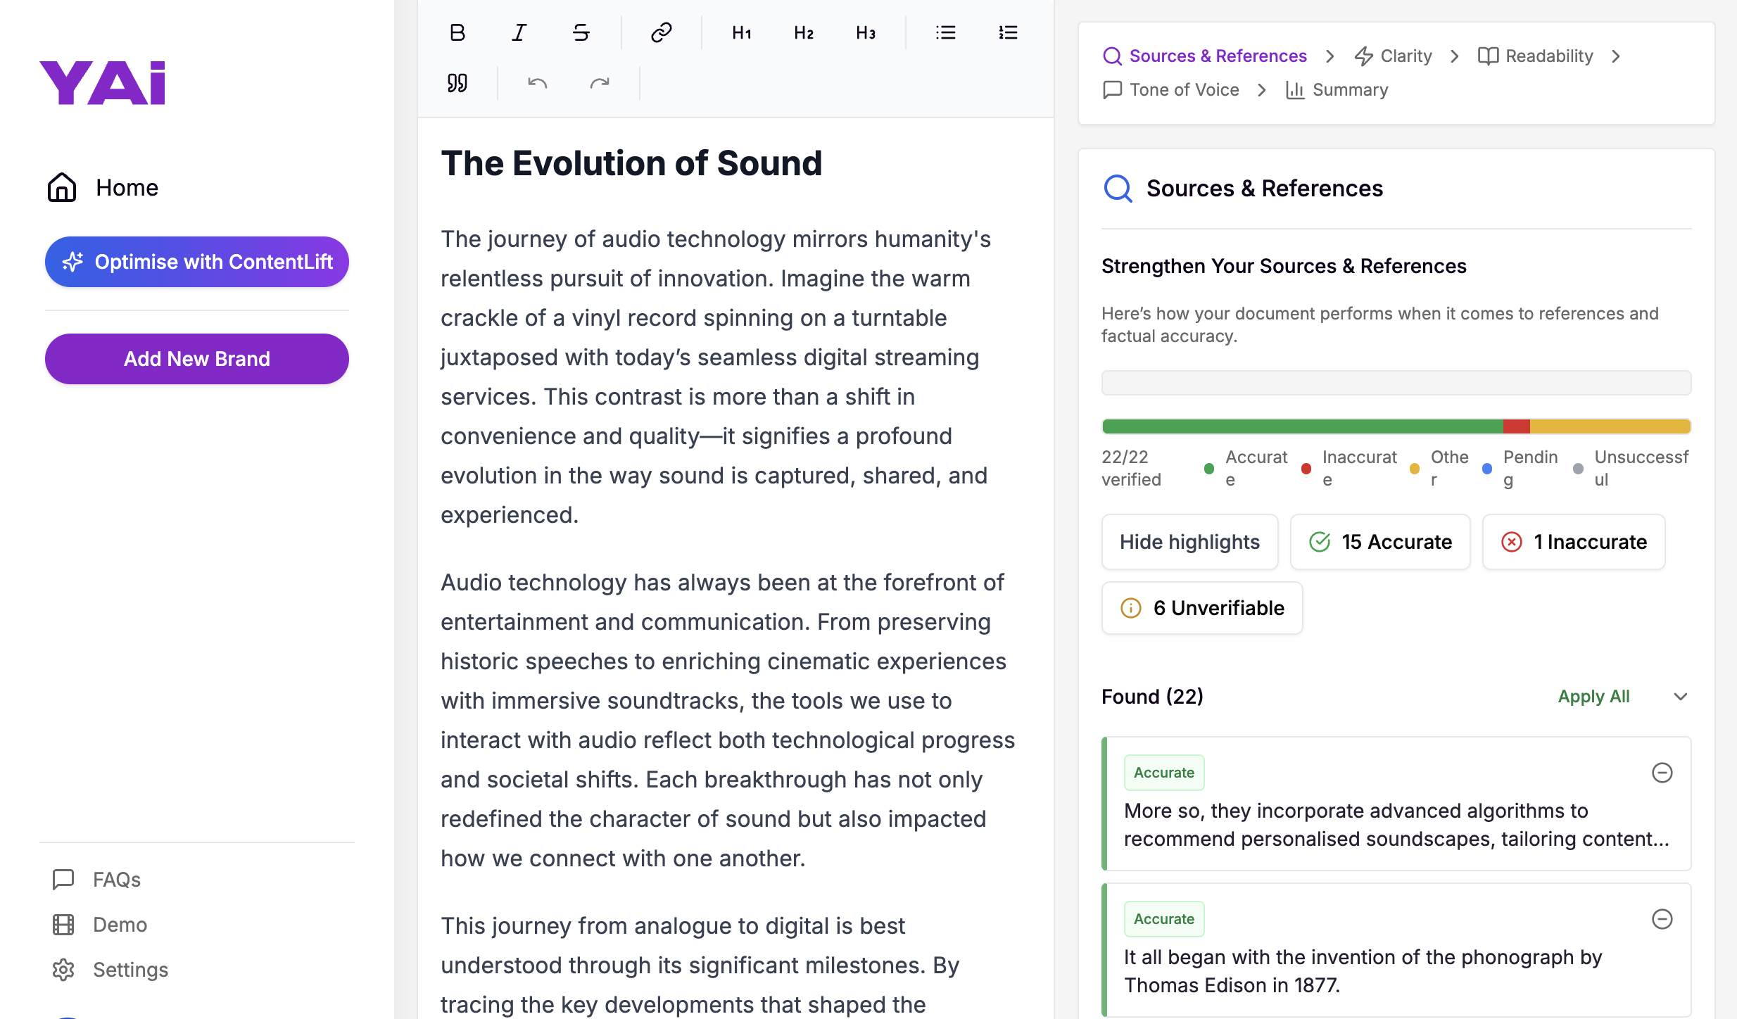Insert a hyperlink using the link icon
Viewport: 1737px width, 1019px height.
coord(661,32)
